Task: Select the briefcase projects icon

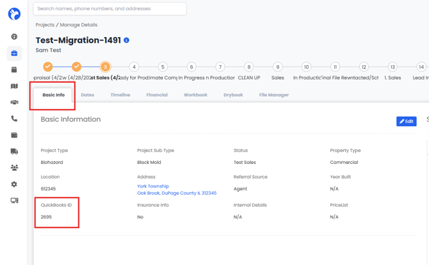Action: pos(14,53)
